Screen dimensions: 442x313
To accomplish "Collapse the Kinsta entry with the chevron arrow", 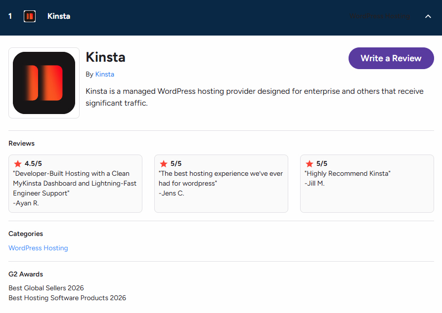I will (428, 16).
